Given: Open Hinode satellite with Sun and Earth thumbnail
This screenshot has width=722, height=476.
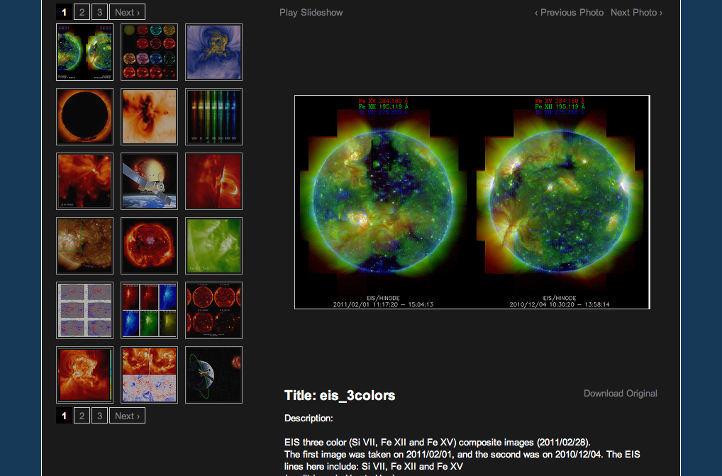Looking at the screenshot, I should click(149, 182).
